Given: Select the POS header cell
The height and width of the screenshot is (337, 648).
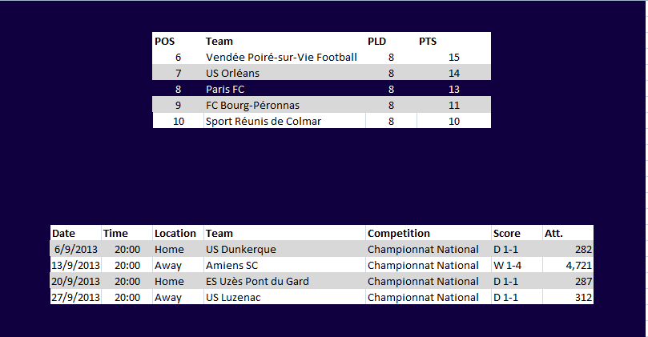Looking at the screenshot, I should pos(178,42).
